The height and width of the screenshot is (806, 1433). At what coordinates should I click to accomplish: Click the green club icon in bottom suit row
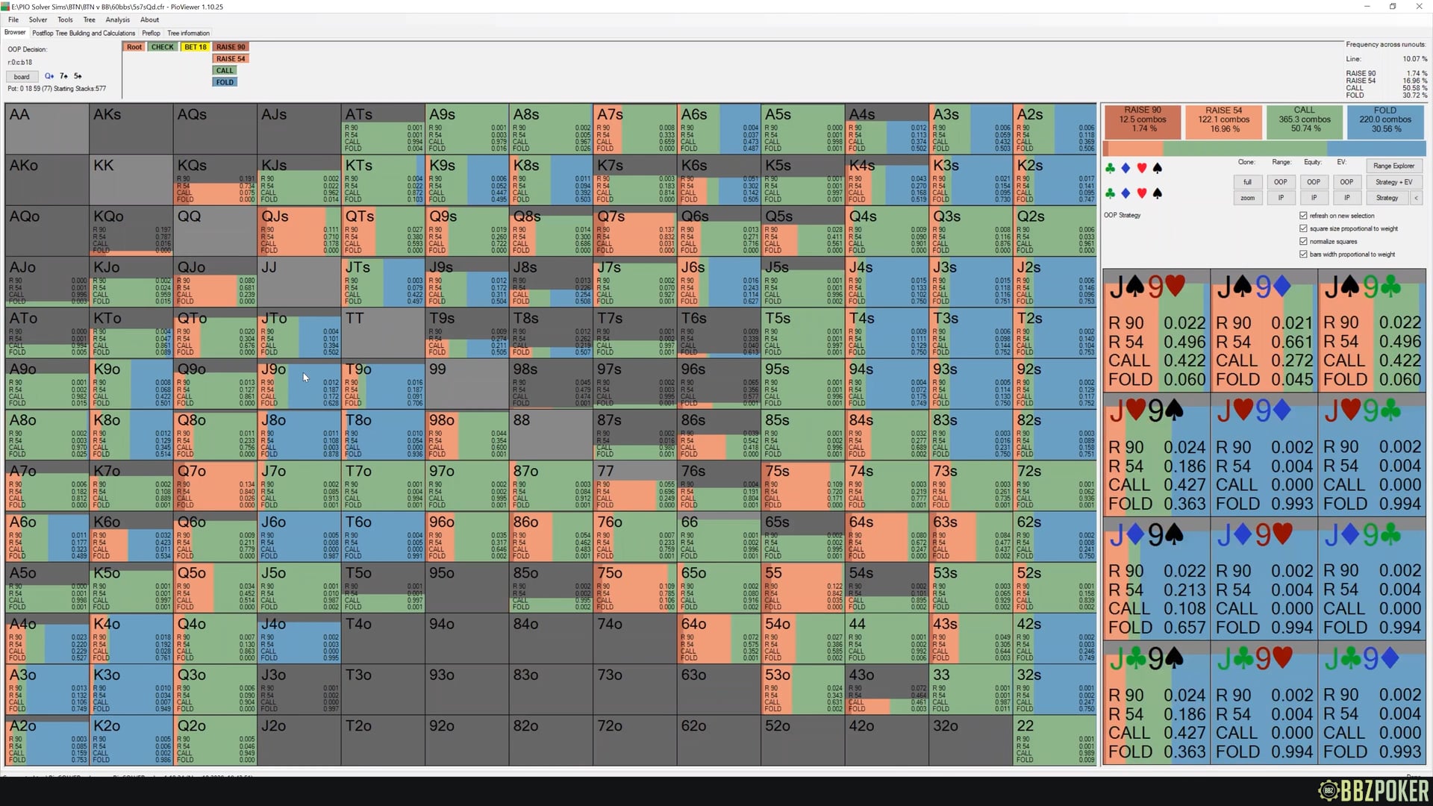[1110, 194]
